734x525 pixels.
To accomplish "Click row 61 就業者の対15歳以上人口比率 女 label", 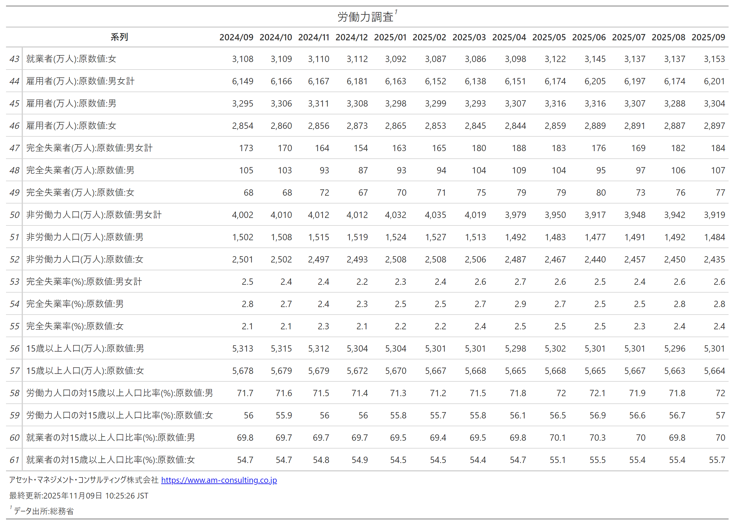I will 110,460.
